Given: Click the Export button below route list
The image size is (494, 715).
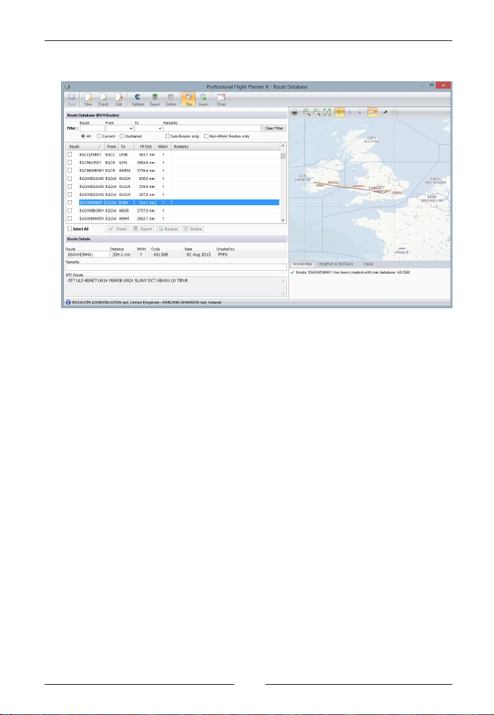Looking at the screenshot, I should (142, 229).
